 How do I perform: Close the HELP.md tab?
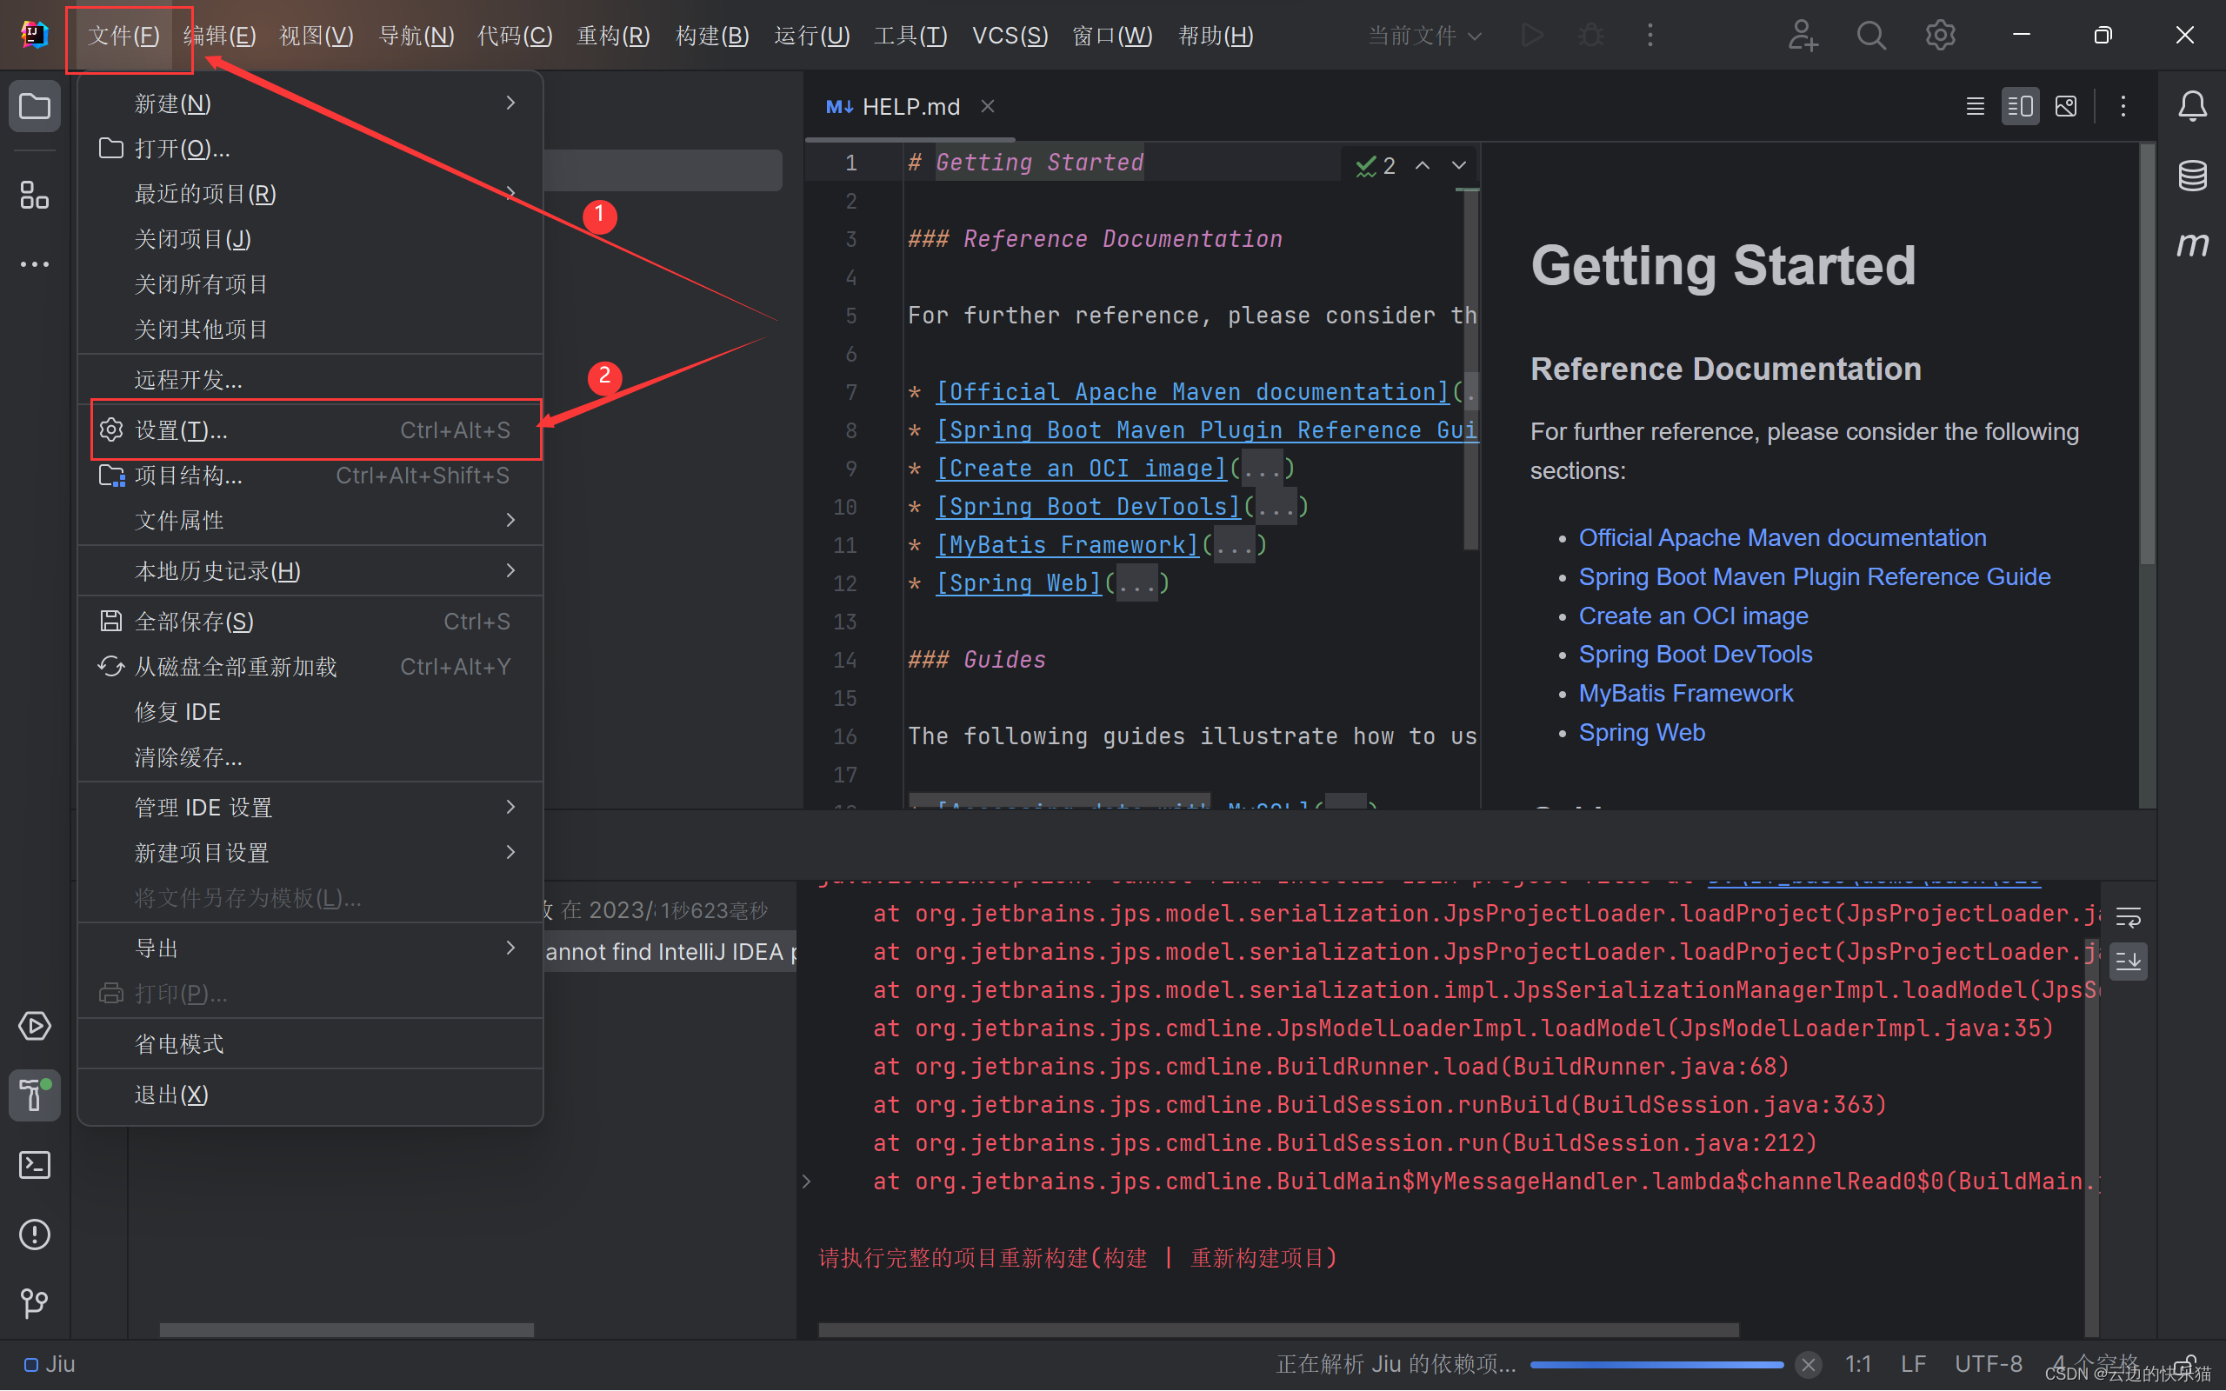pyautogui.click(x=987, y=107)
